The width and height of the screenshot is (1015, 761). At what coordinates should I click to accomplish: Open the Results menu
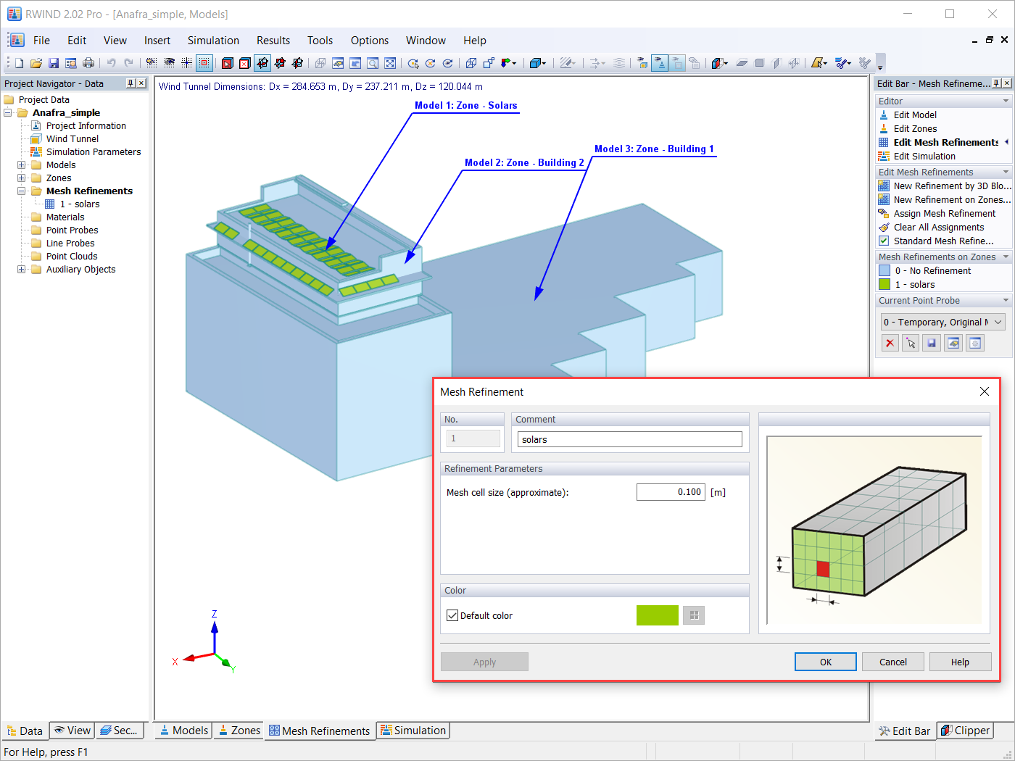point(273,41)
